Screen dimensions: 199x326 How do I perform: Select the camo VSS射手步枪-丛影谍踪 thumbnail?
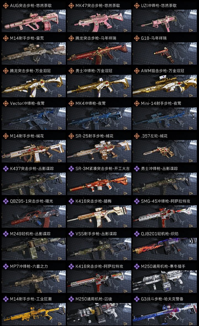click(x=99, y=249)
